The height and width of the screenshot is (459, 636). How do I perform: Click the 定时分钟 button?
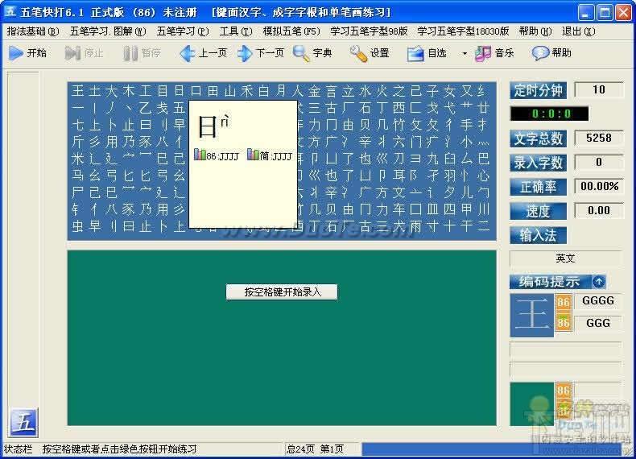click(x=538, y=90)
